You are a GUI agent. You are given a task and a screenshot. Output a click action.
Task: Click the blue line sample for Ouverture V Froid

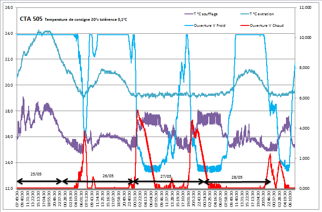click(189, 25)
